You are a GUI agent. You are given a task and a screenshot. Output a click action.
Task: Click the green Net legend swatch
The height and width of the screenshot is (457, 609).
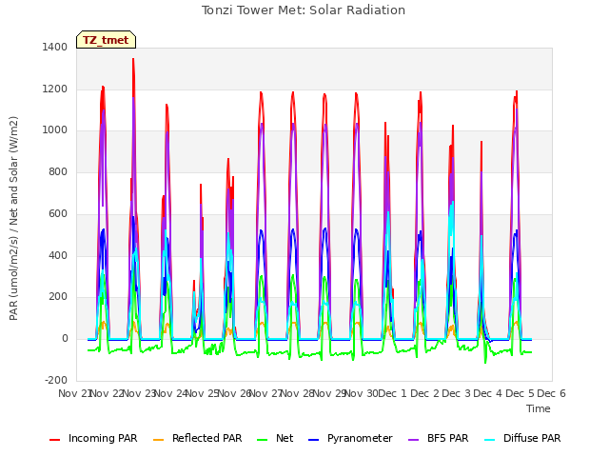pos(263,440)
